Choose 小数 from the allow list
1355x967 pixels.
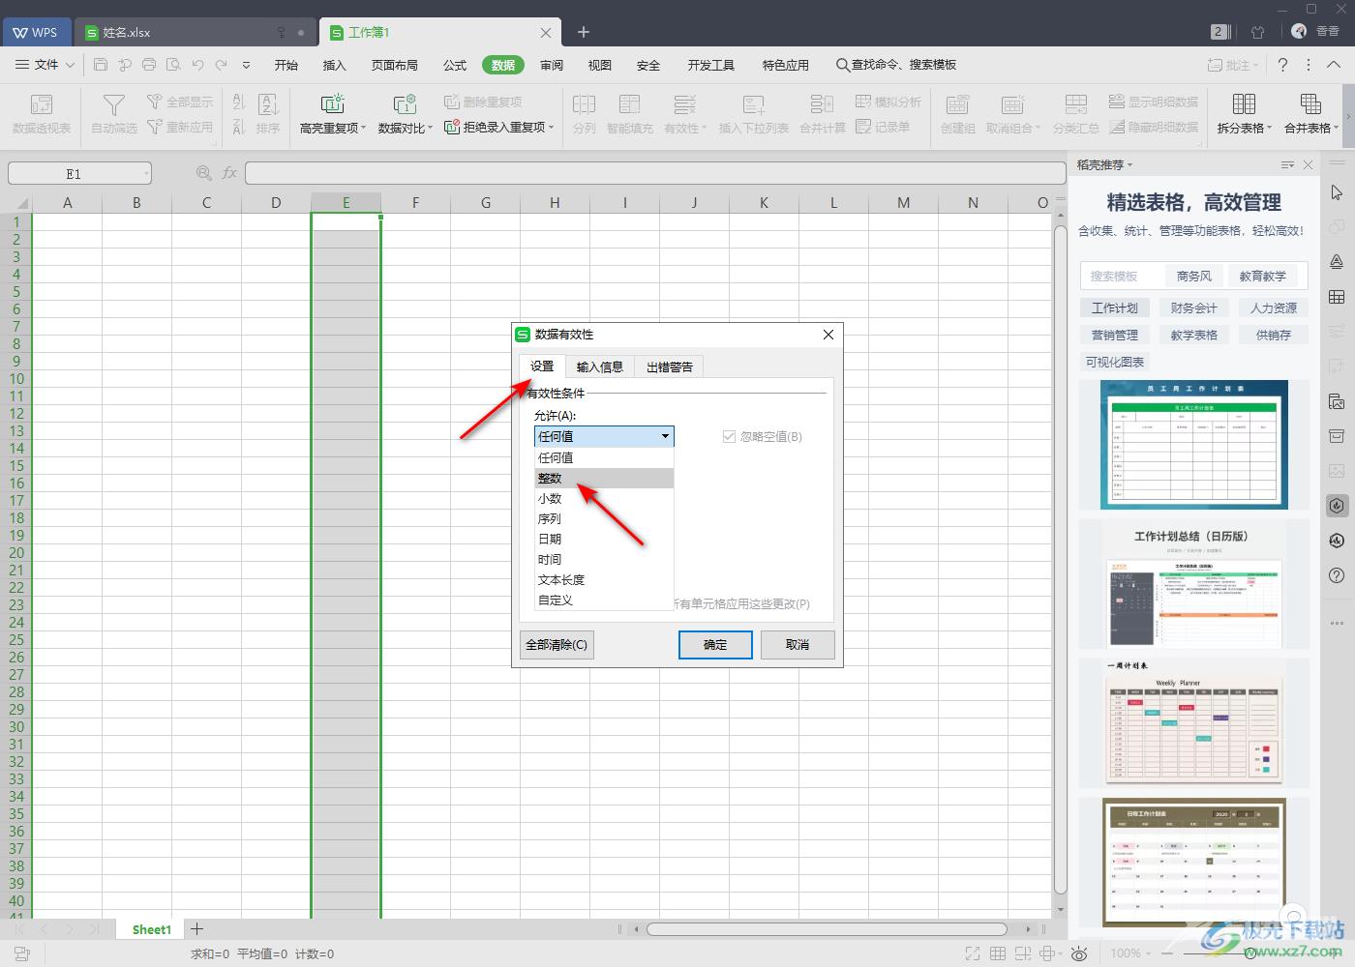tap(604, 498)
